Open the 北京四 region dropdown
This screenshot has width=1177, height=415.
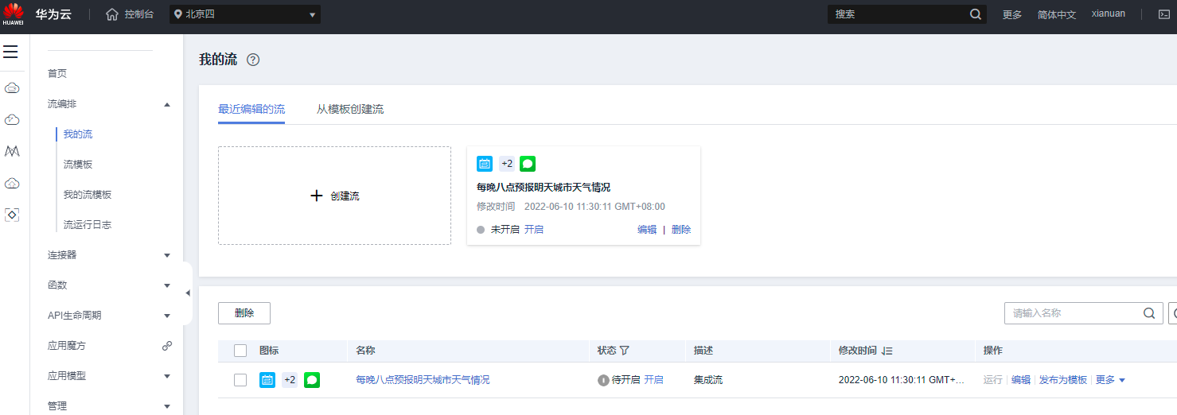245,14
